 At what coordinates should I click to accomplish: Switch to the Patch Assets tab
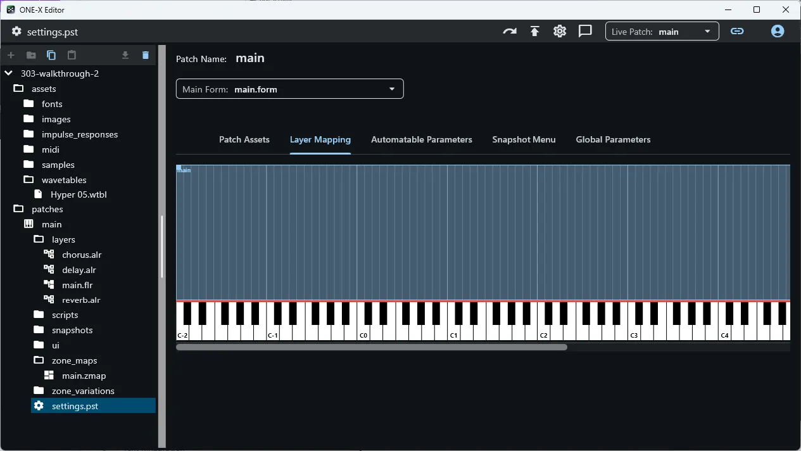pyautogui.click(x=244, y=139)
